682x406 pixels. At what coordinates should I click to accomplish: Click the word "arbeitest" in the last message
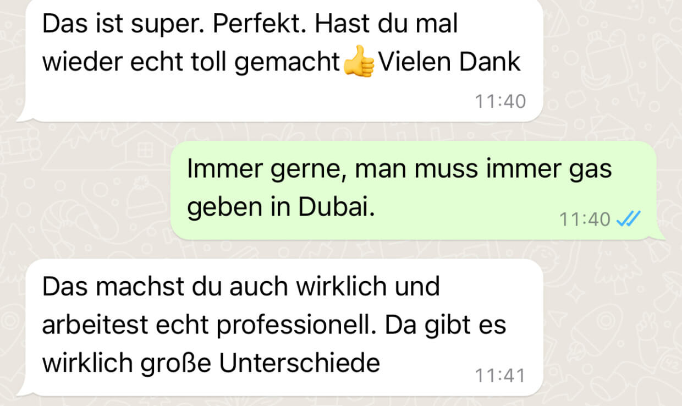(x=94, y=325)
